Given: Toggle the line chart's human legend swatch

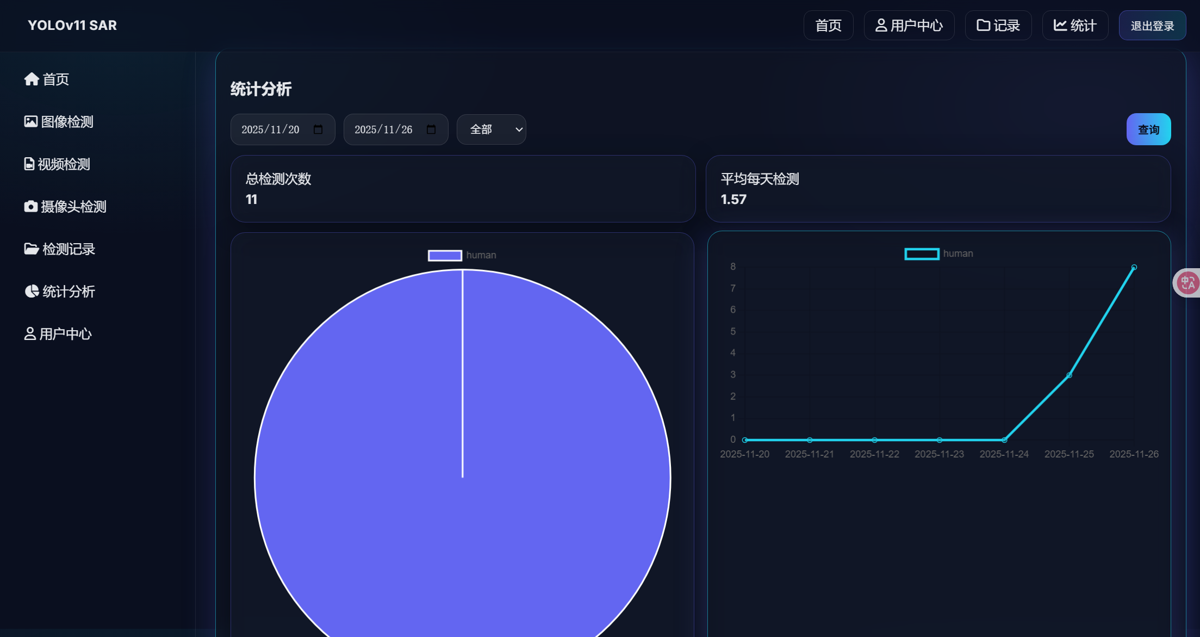Looking at the screenshot, I should (x=922, y=254).
